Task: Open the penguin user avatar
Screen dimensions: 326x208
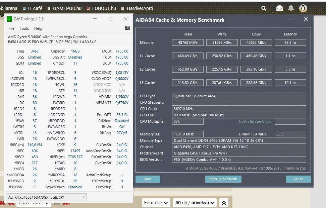Action: [x=303, y=8]
